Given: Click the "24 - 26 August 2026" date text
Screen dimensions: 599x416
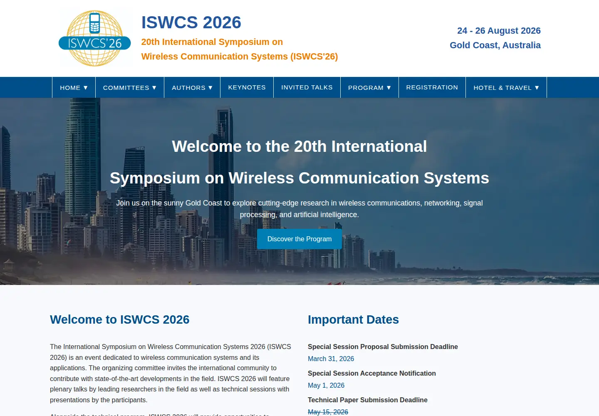Looking at the screenshot, I should tap(499, 31).
